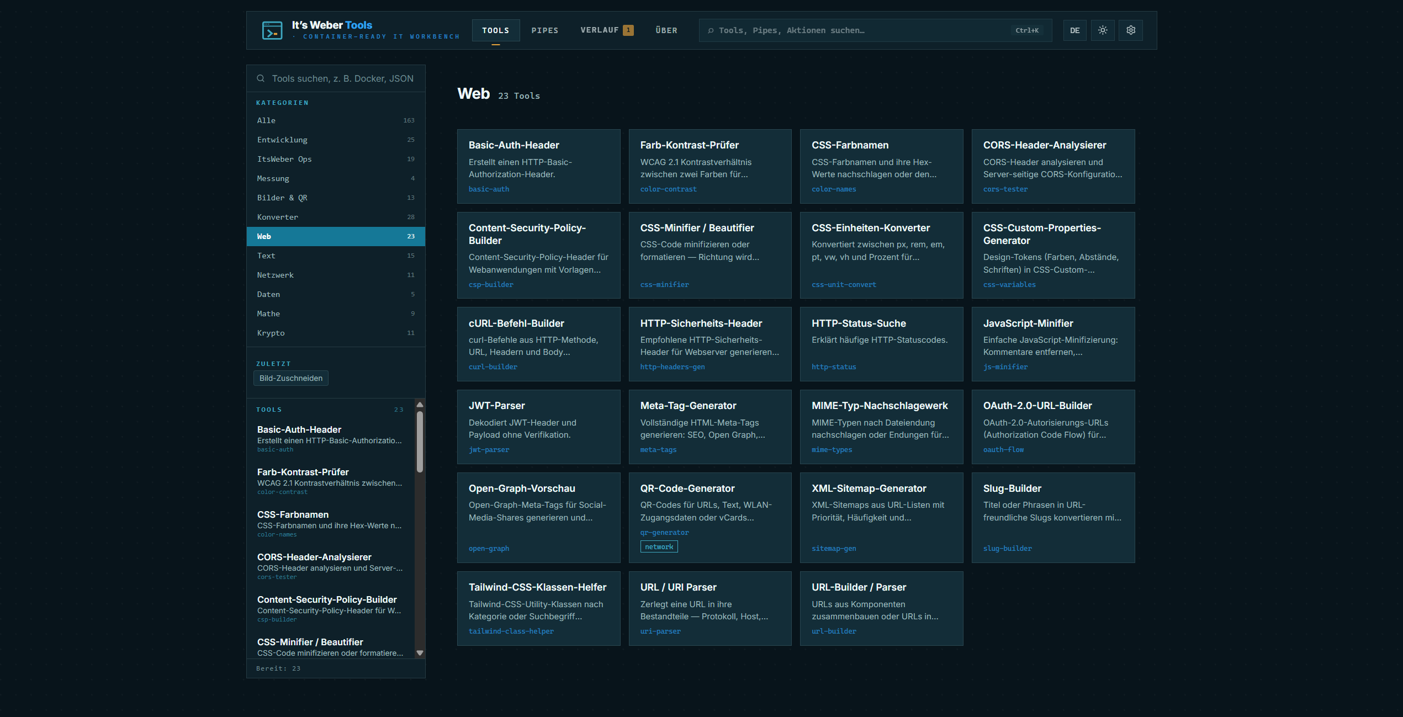1403x717 pixels.
Task: Open settings via the gear icon
Action: point(1131,30)
